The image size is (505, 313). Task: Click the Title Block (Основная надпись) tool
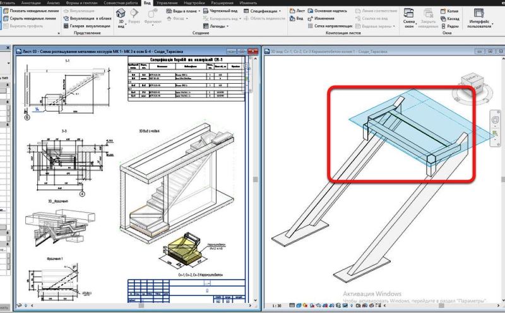coord(327,11)
